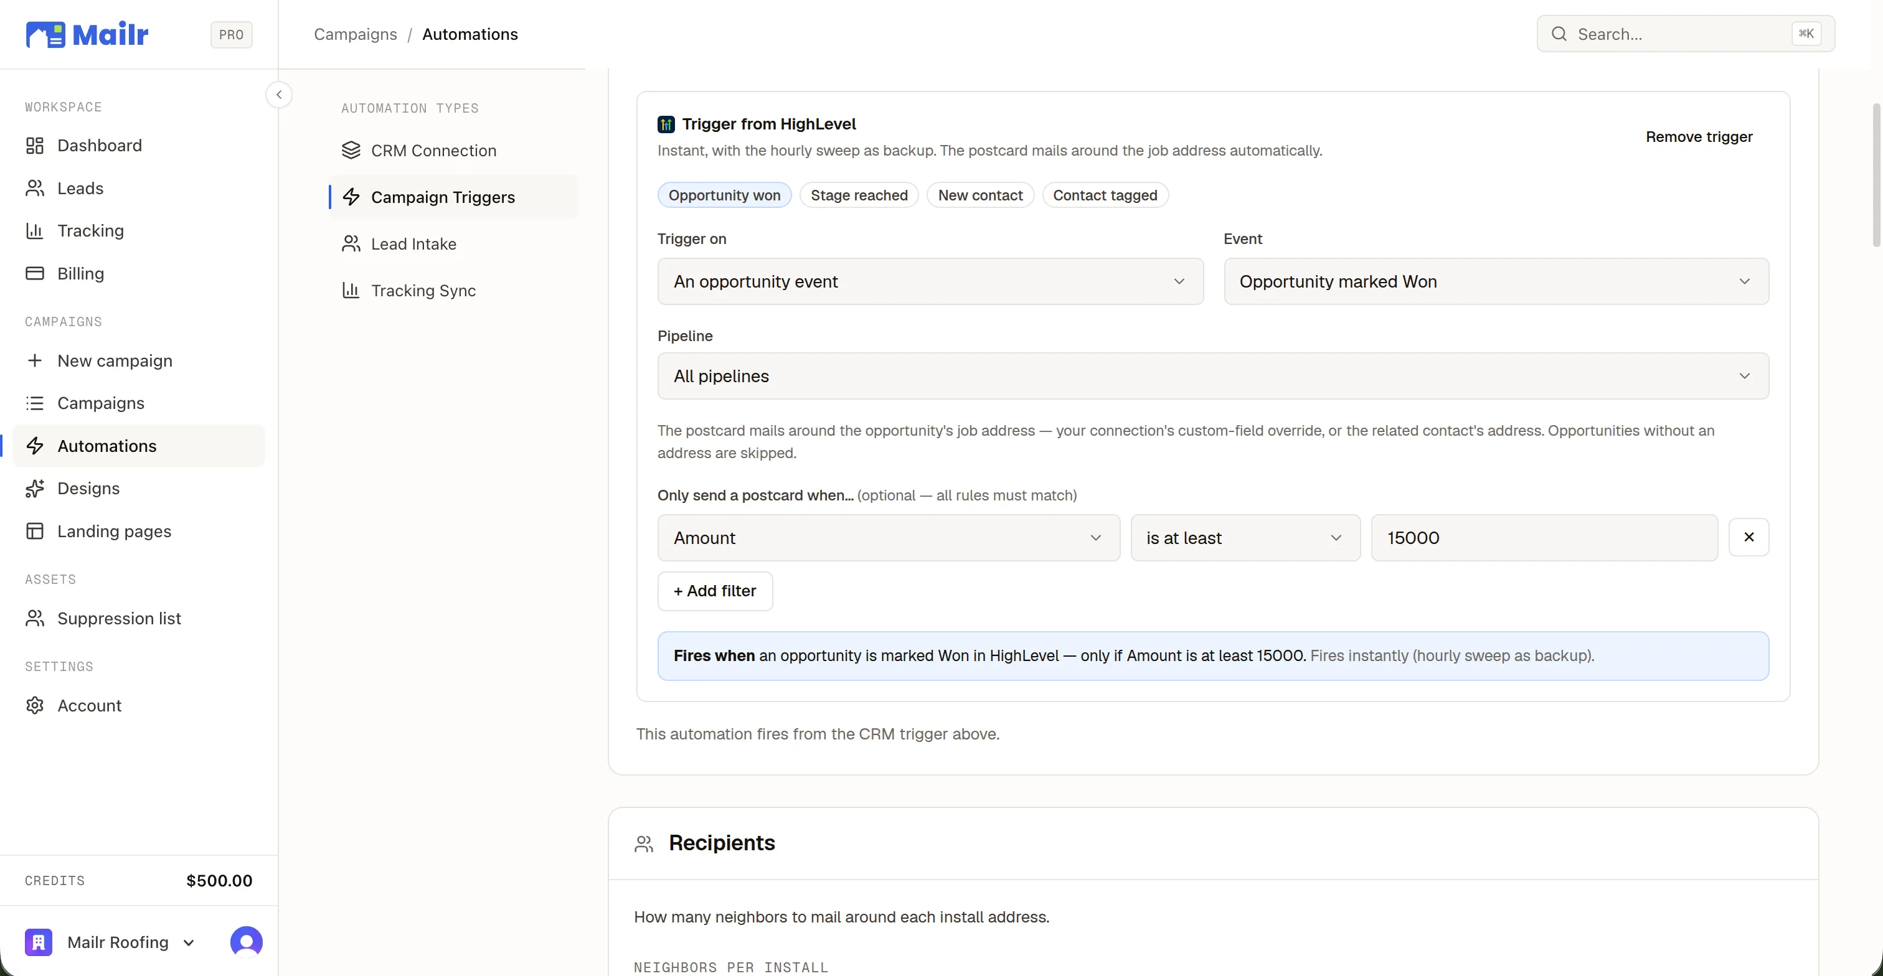Click the page vertical scrollbar
1883x976 pixels.
[x=1876, y=176]
